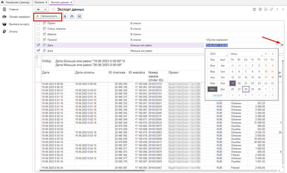The image size is (287, 173).
Task: Select month Янв in calendar
Action: point(212,60)
